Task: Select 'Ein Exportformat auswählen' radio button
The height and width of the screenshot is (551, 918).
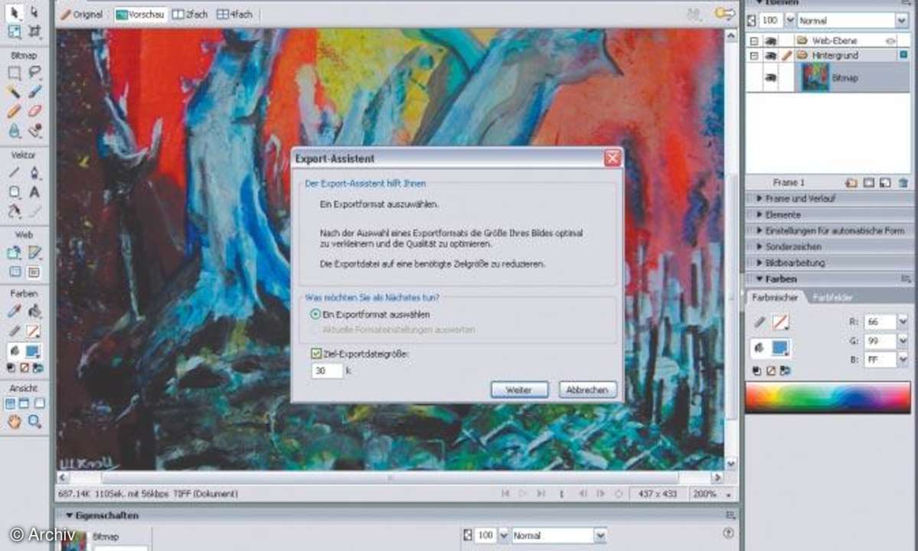Action: [315, 314]
